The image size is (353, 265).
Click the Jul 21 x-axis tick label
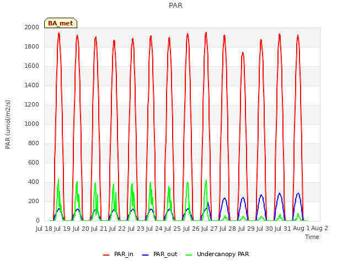(x=99, y=229)
